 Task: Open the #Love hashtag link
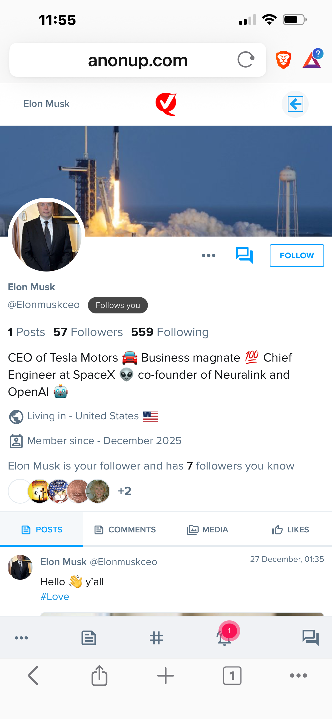pos(55,597)
